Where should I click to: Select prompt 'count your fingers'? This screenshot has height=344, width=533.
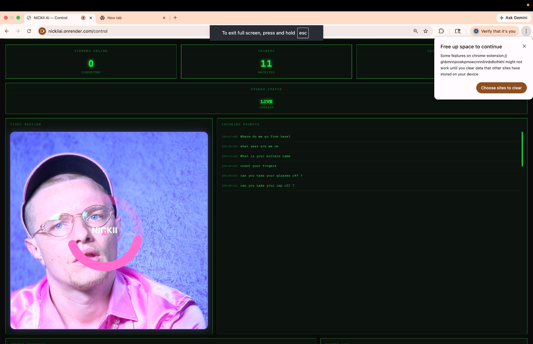pyautogui.click(x=258, y=166)
